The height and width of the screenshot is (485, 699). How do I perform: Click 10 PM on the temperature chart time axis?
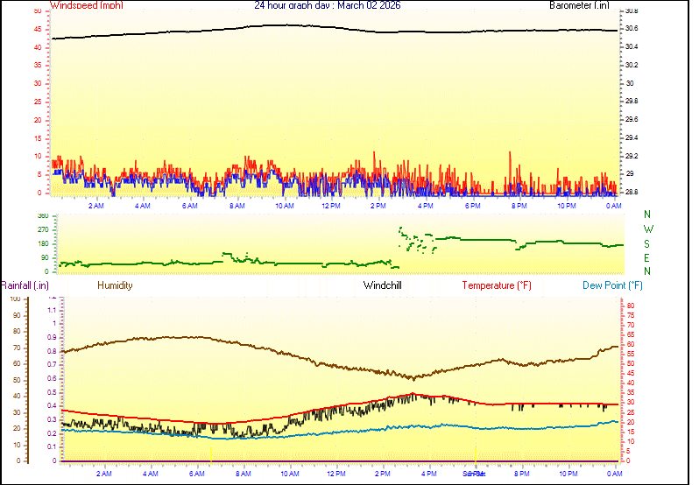[568, 474]
